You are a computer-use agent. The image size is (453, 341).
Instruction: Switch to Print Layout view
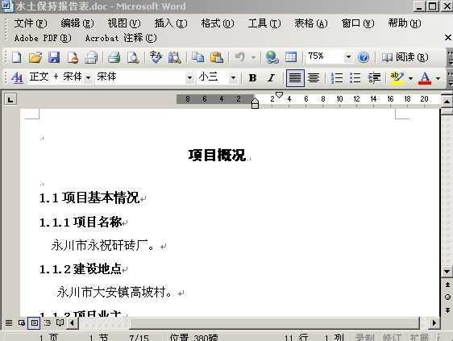(x=34, y=322)
